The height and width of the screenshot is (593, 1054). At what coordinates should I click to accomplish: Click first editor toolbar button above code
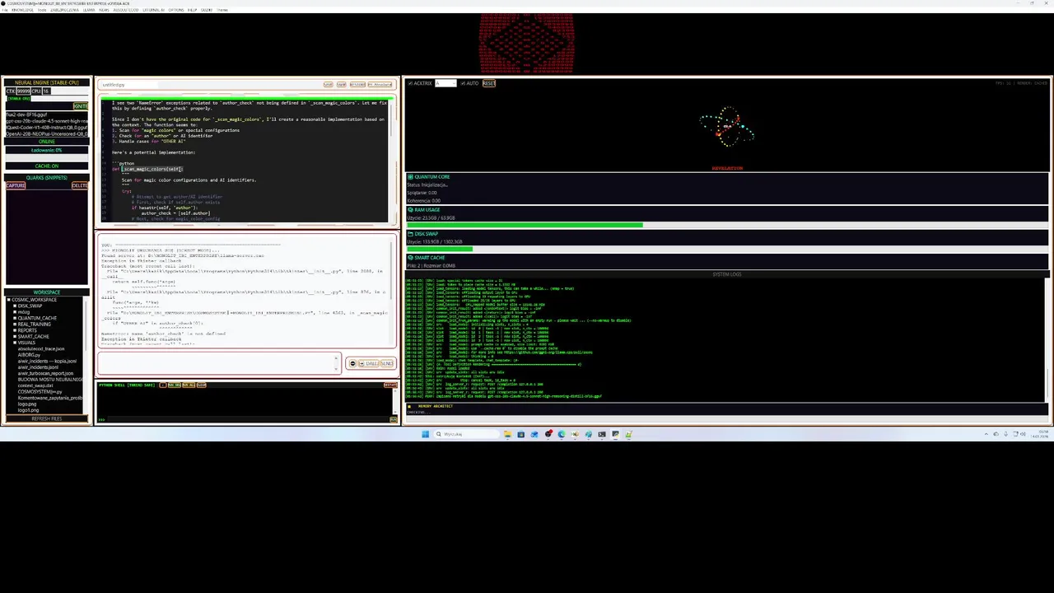pyautogui.click(x=329, y=85)
